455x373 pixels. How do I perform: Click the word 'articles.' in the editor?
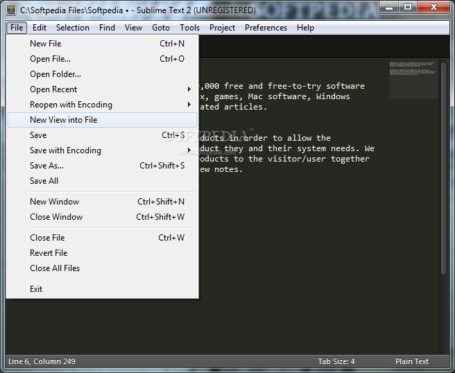(246, 107)
